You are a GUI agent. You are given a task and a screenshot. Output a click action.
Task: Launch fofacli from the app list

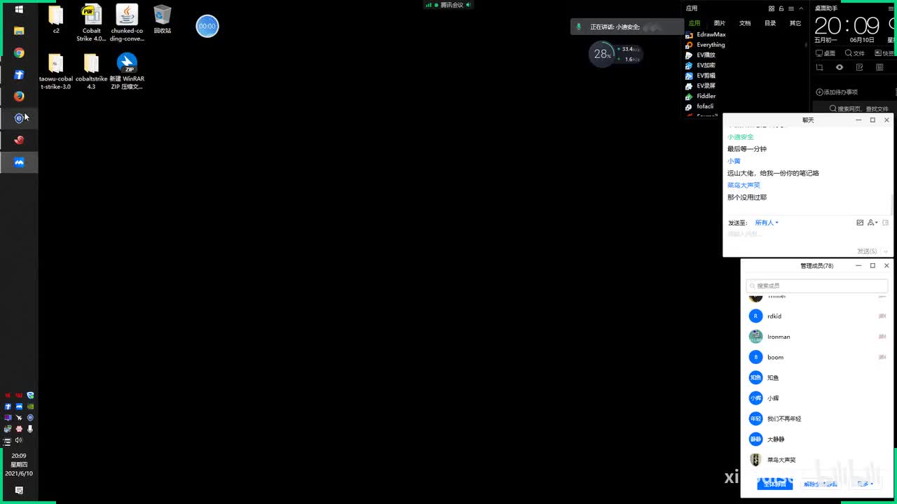click(699, 106)
